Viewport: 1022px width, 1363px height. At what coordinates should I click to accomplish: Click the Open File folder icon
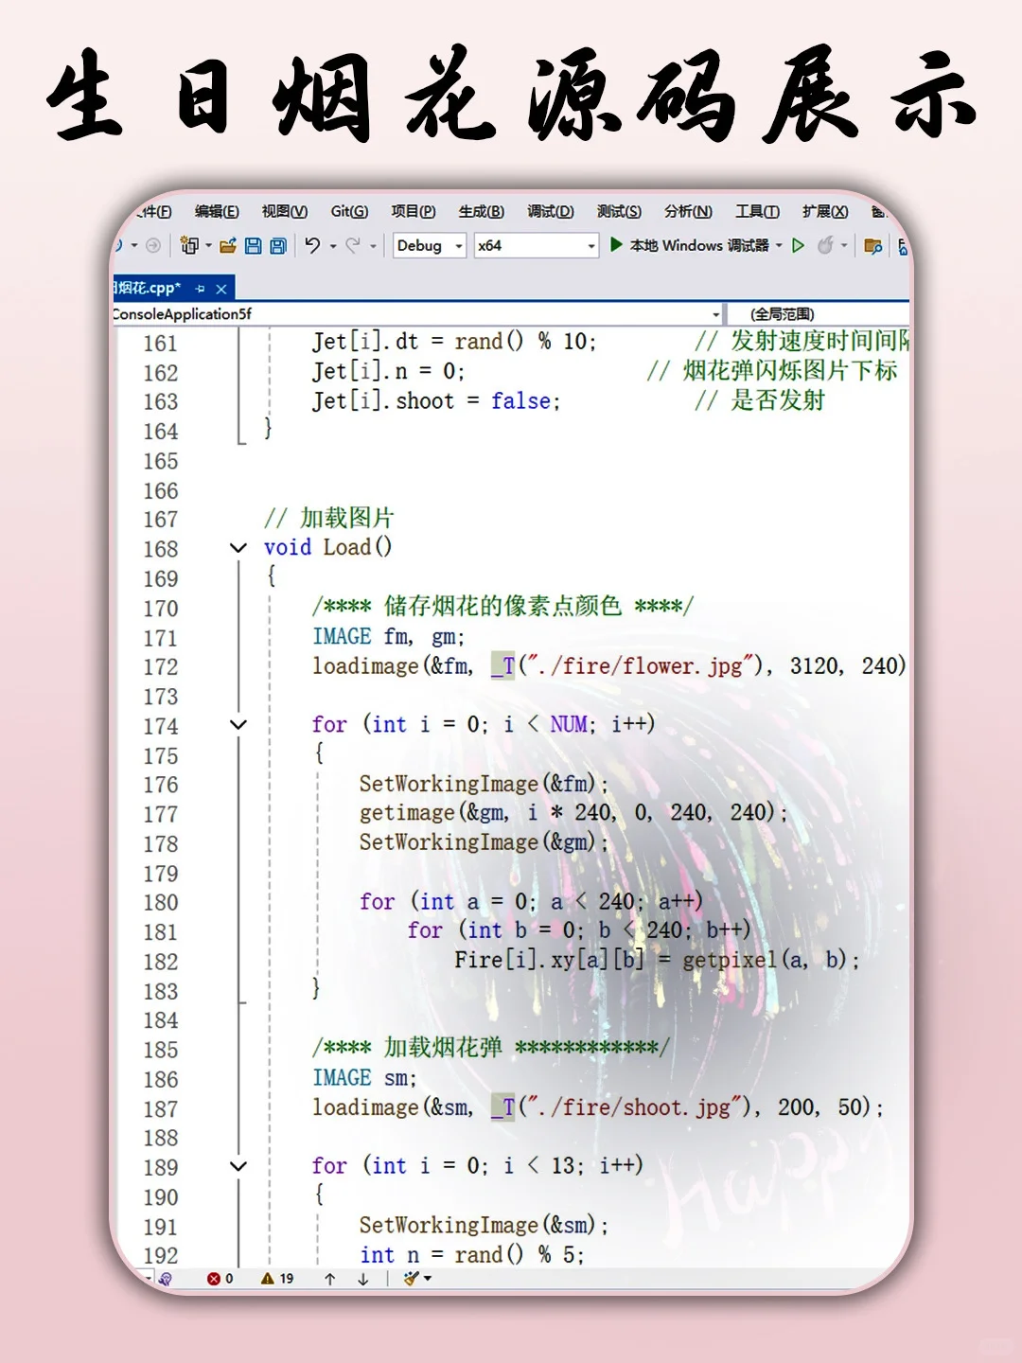click(228, 246)
